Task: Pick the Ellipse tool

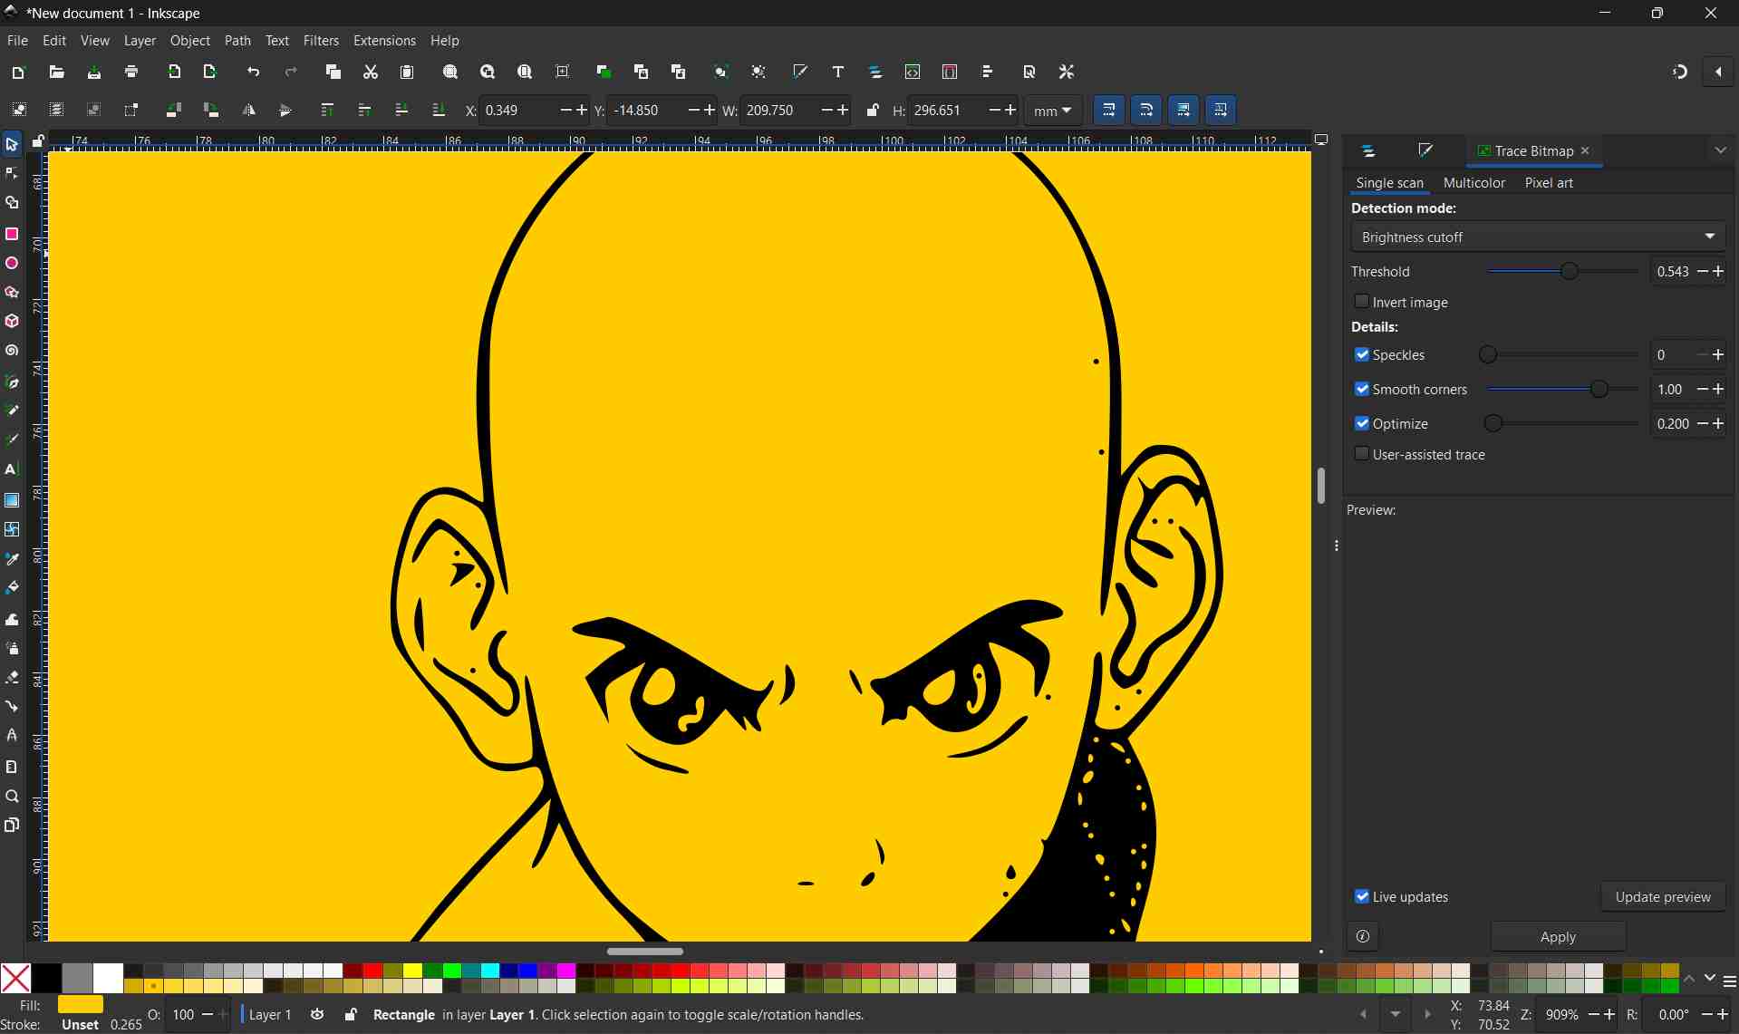Action: point(12,263)
